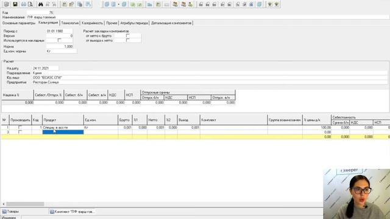
Task: Focus the 'Наименование' field
Action: (x=208, y=17)
